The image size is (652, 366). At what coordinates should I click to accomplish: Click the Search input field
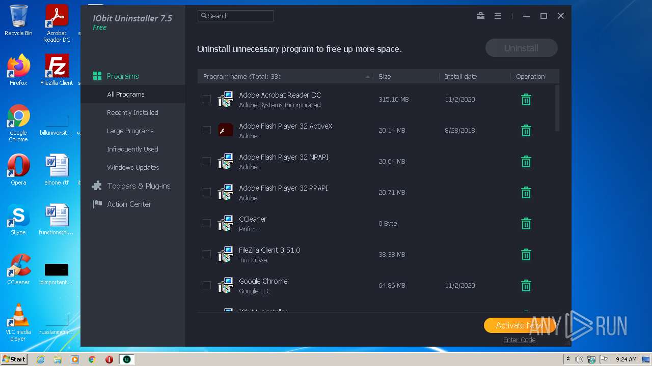[236, 16]
